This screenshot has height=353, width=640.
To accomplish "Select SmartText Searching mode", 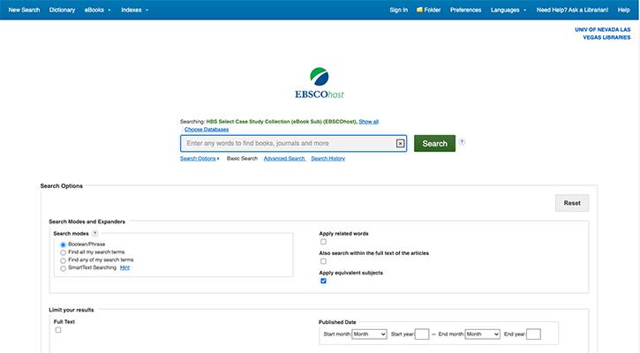I will tap(63, 268).
